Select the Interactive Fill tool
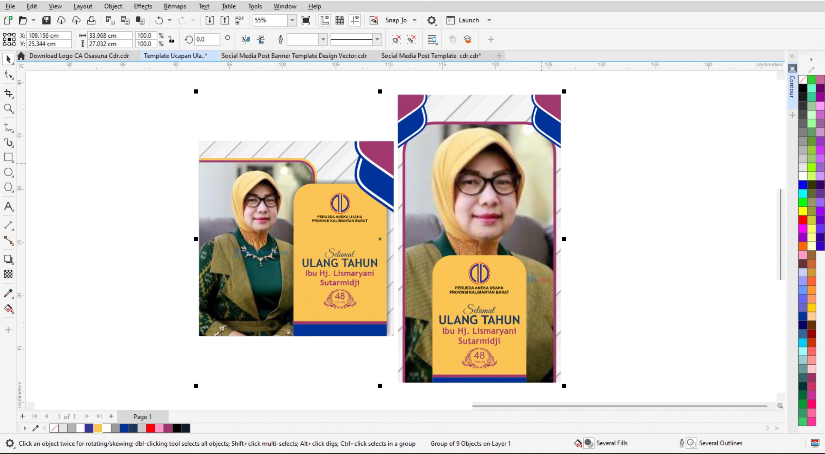Image resolution: width=825 pixels, height=454 pixels. pos(8,309)
